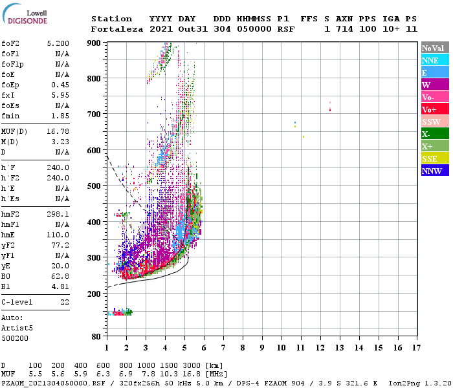
Task: Select the NNE cyan legend swatch
Action: tap(435, 60)
